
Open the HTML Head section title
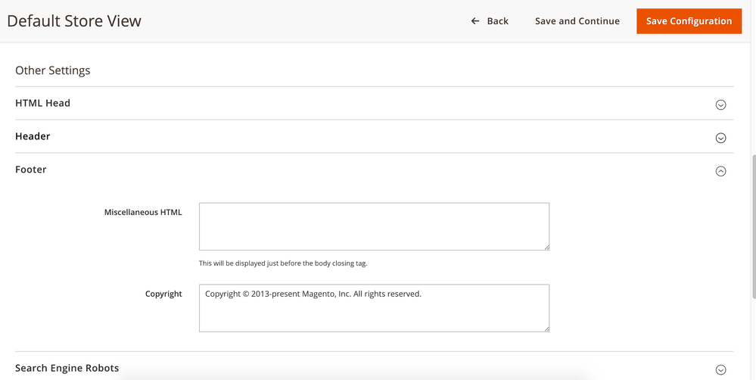42,103
